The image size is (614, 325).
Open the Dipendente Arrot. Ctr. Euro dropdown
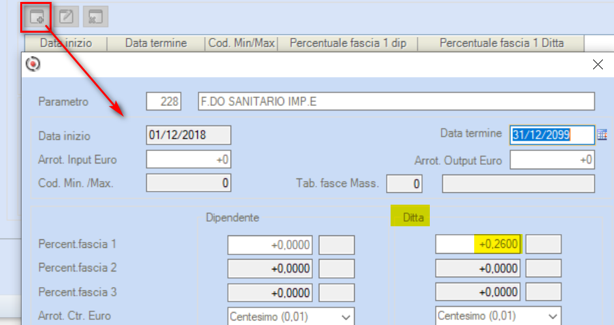point(291,316)
